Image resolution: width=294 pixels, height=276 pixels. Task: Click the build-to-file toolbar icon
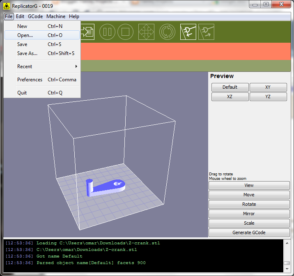tap(87, 32)
